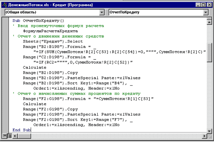Open the (Общая область) object dropdown arrow
This screenshot has width=214, height=142.
(102, 12)
